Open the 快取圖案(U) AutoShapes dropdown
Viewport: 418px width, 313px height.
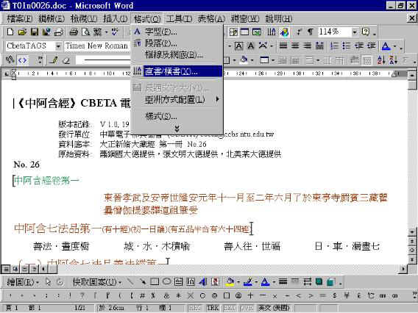coord(97,282)
